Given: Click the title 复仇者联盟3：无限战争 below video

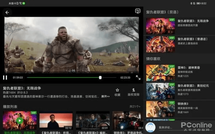Looking at the screenshot, I should click(x=22, y=88).
